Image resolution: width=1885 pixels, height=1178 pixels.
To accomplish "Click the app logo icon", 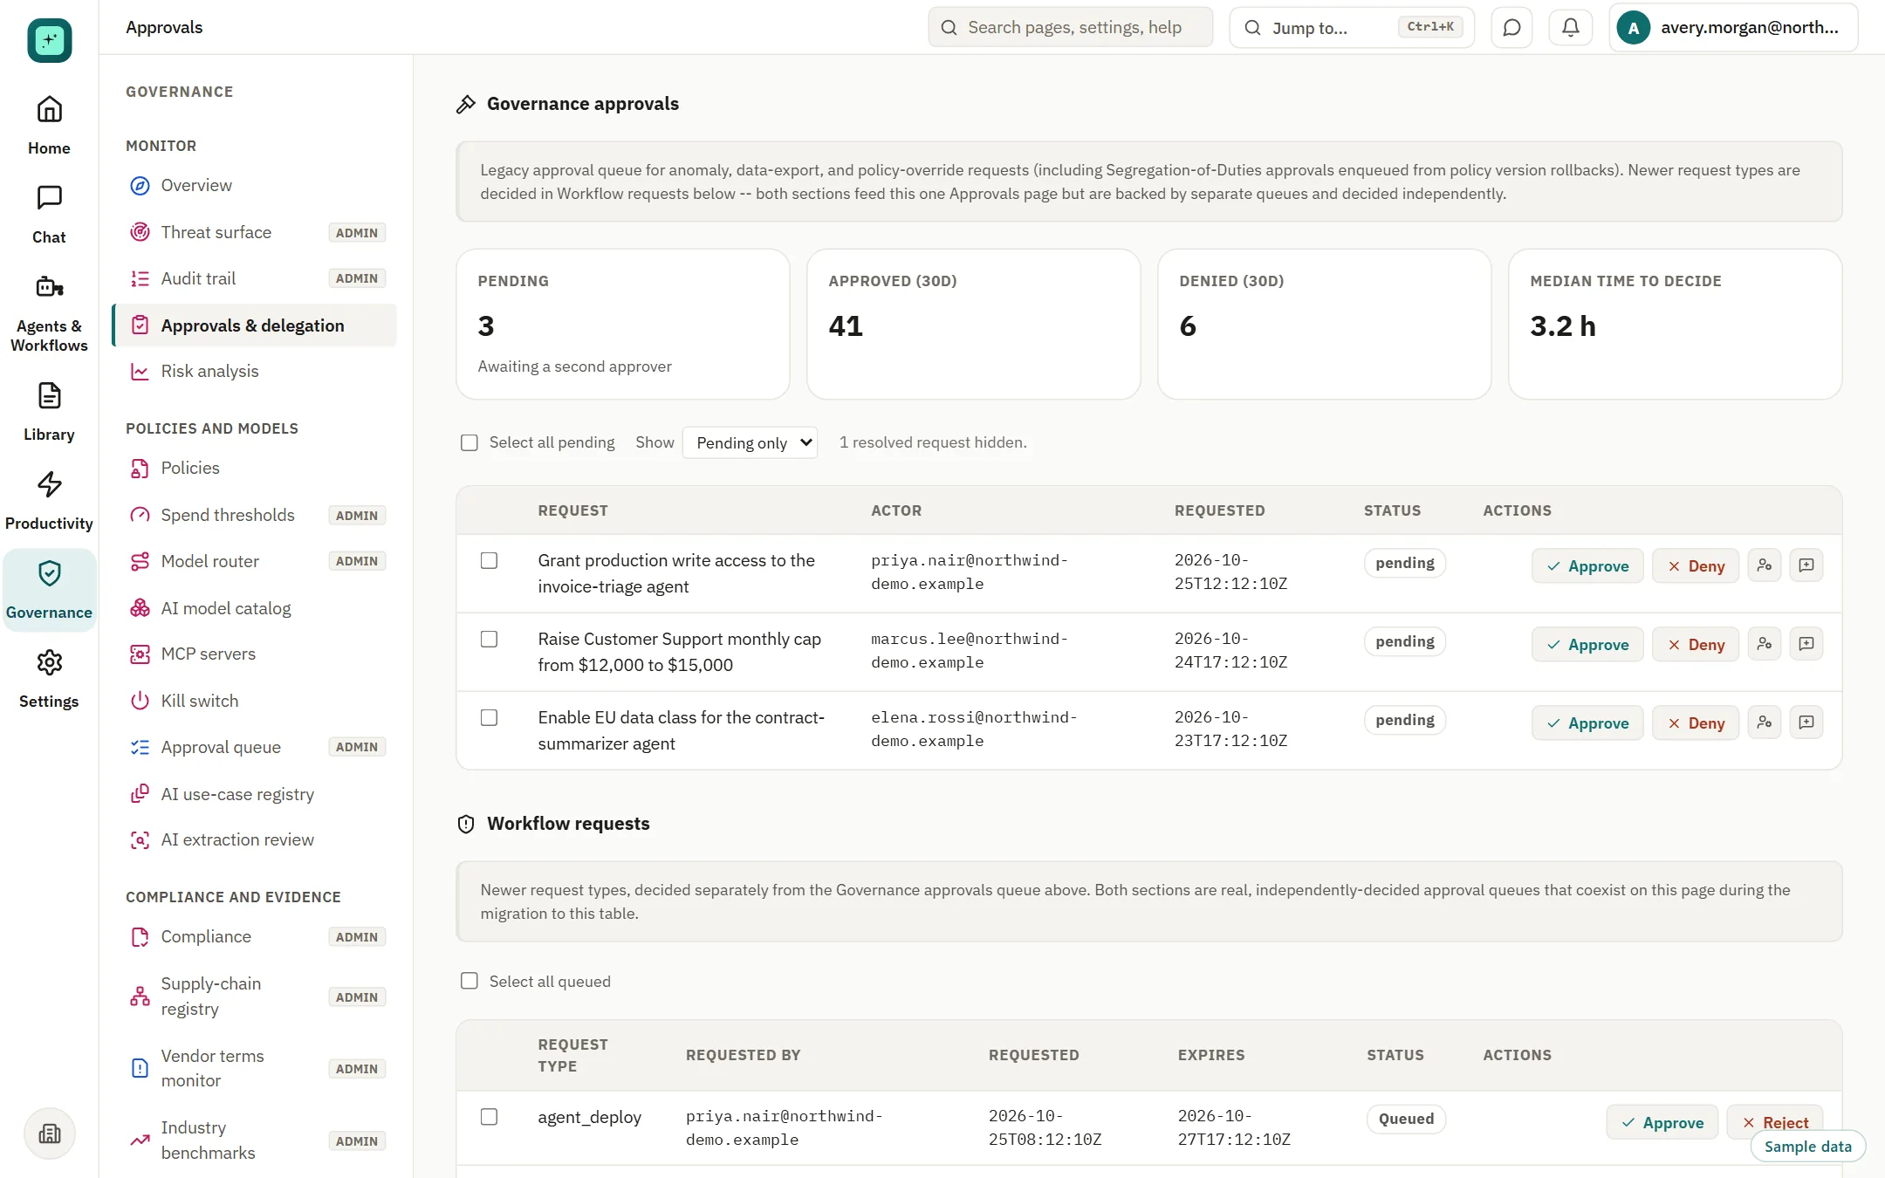I will click(49, 40).
